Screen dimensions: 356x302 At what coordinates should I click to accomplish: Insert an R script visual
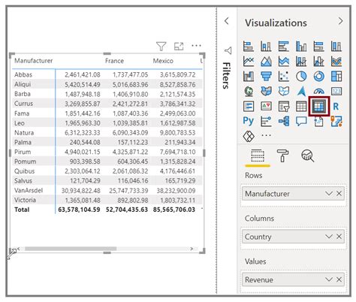click(x=336, y=107)
